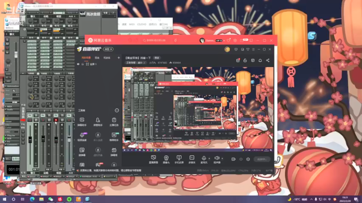Image resolution: width=362 pixels, height=203 pixels.
Task: Toggle the S solo button in Track Editor
Action: point(7,40)
